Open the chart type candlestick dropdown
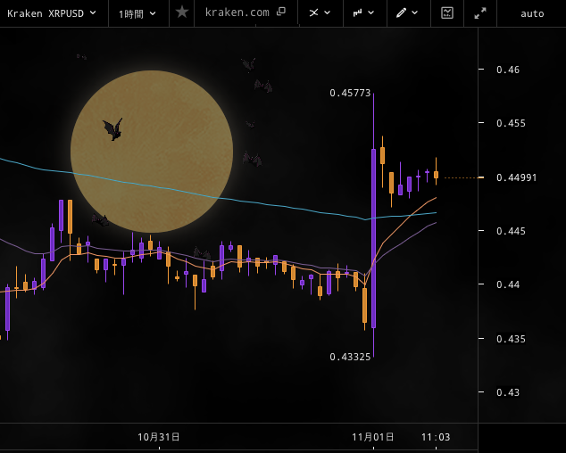The image size is (566, 453). [x=364, y=13]
